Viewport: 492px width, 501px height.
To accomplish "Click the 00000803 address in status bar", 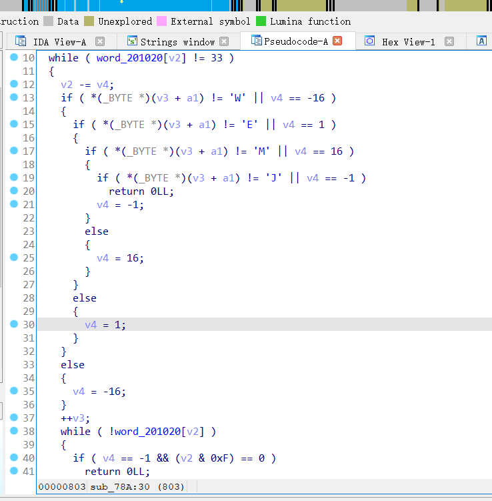I will point(62,486).
